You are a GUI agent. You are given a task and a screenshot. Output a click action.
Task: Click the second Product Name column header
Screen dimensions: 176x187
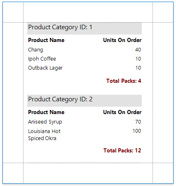click(46, 112)
